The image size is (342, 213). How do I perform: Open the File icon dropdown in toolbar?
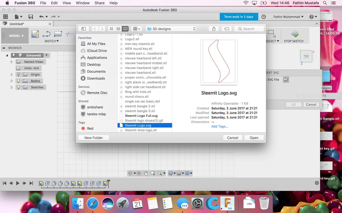click(18, 17)
